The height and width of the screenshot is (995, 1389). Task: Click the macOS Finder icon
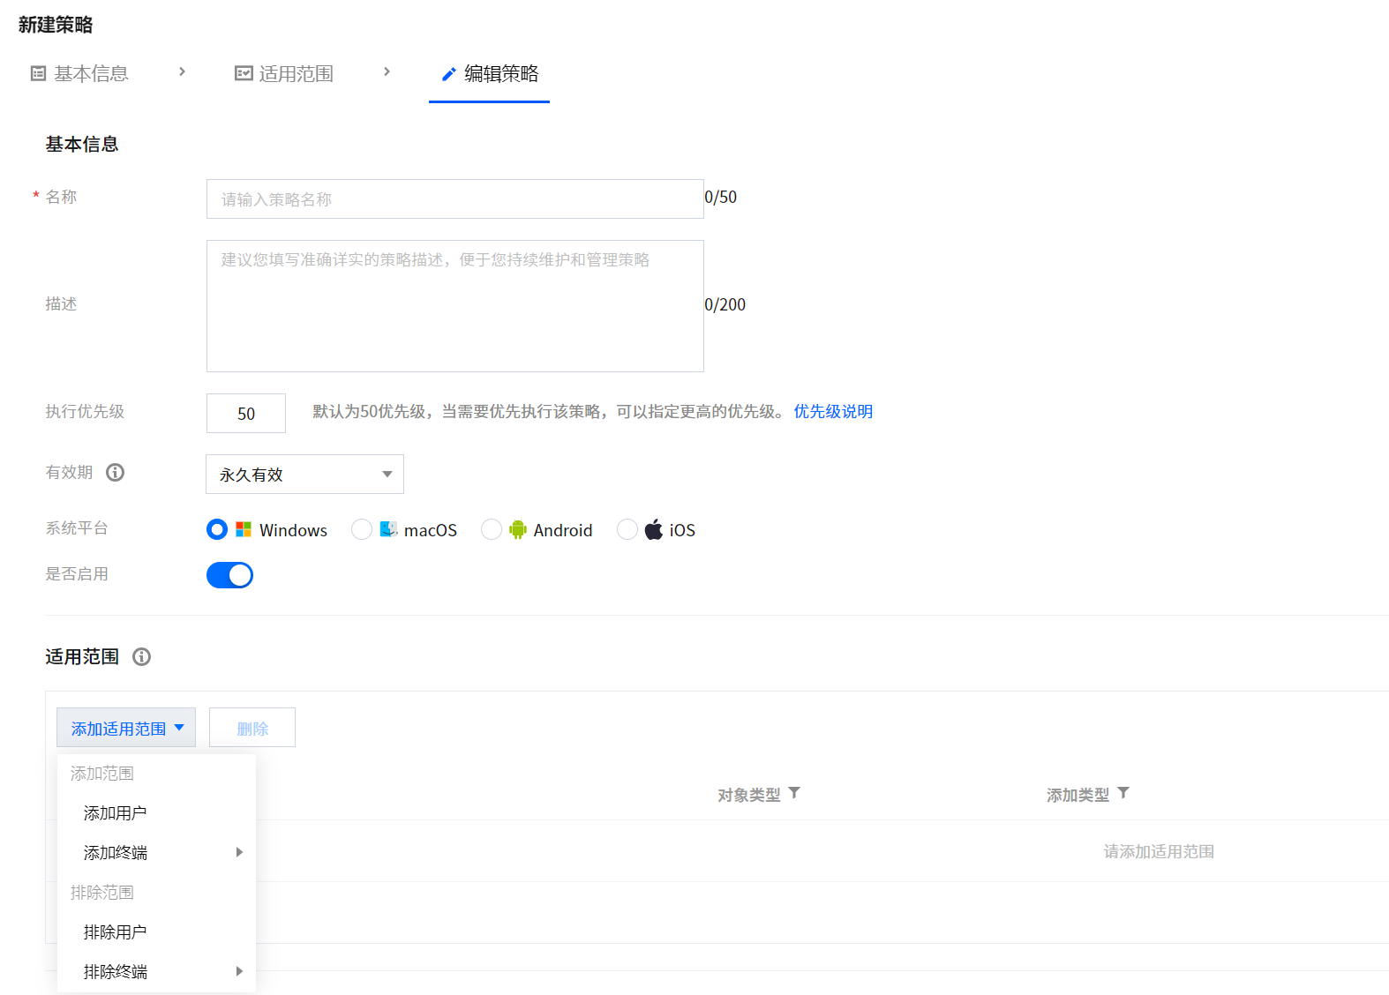coord(388,529)
